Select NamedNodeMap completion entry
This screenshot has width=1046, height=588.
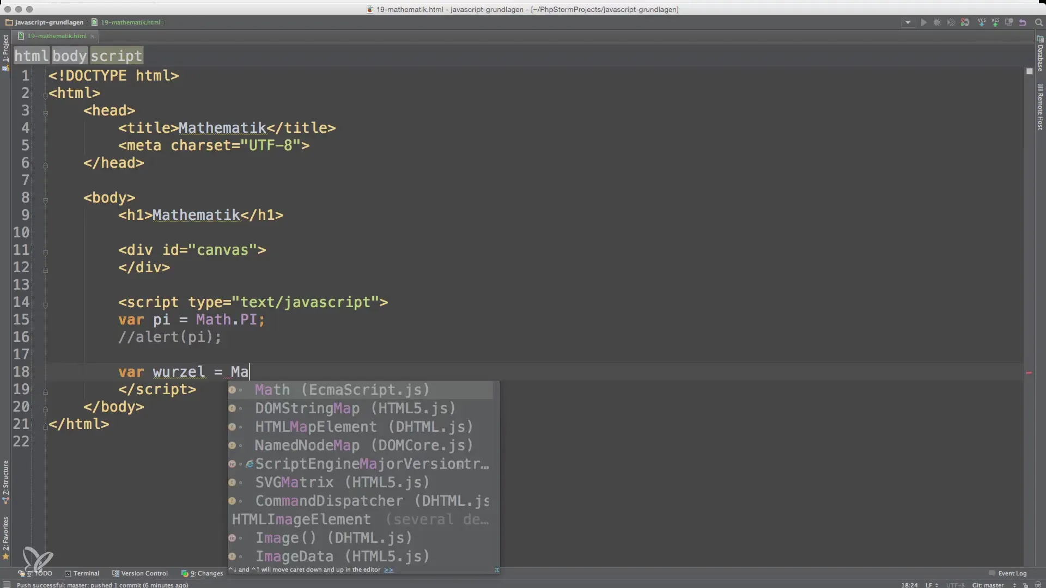[x=360, y=445]
